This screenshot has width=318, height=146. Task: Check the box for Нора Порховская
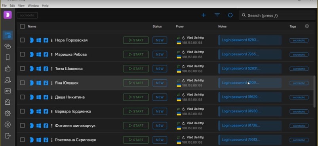22,40
